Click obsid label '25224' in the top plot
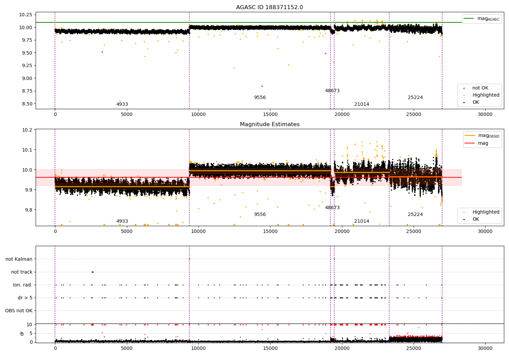This screenshot has width=509, height=356. 415,98
